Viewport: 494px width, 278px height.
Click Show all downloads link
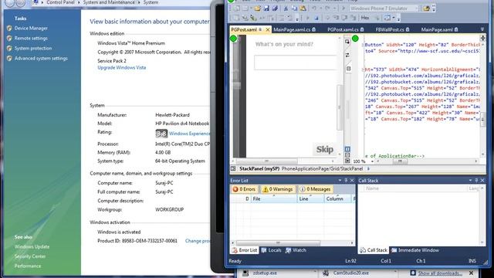pyautogui.click(x=440, y=273)
